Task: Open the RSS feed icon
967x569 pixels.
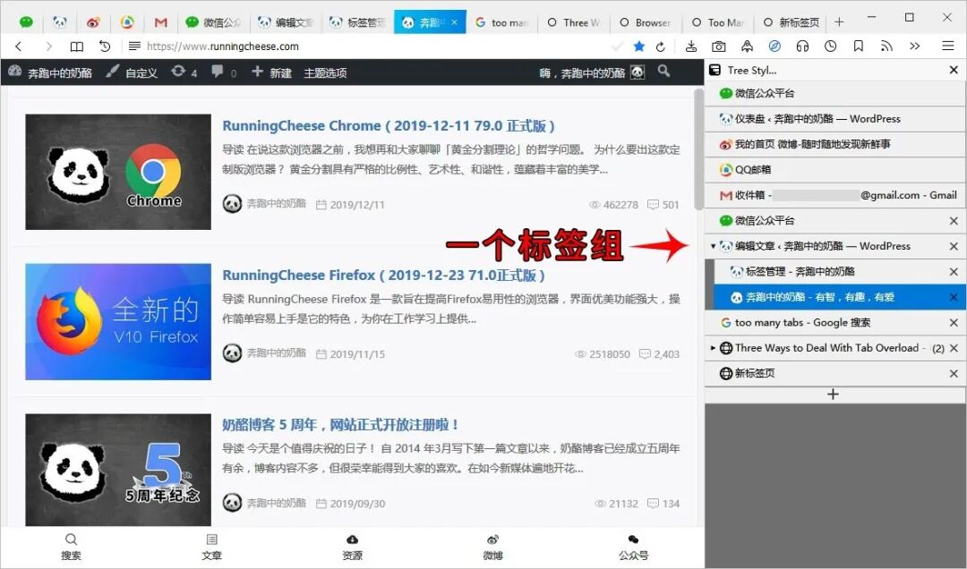Action: [x=886, y=47]
